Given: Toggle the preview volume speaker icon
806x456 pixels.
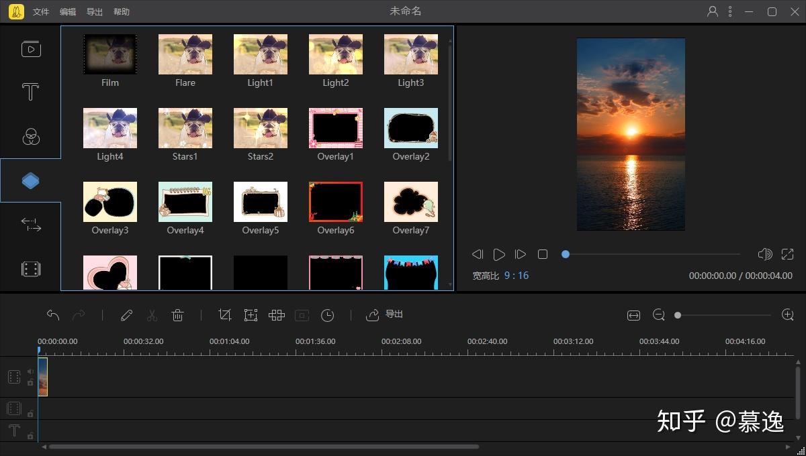Looking at the screenshot, I should tap(764, 254).
